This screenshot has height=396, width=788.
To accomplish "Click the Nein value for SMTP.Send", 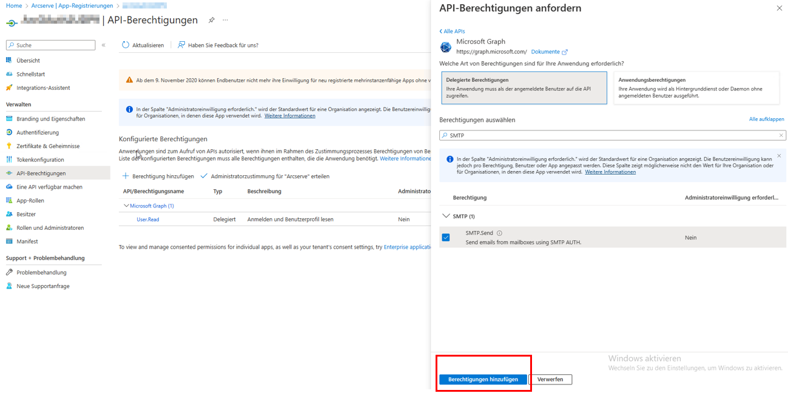I will tap(690, 238).
